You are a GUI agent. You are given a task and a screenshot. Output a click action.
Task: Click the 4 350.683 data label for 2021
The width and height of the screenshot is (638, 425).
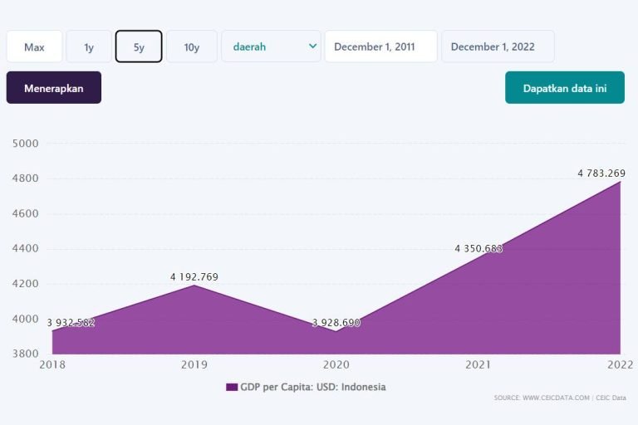[478, 248]
